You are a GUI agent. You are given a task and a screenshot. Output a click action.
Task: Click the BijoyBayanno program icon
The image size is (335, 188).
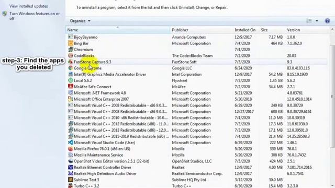pyautogui.click(x=71, y=37)
